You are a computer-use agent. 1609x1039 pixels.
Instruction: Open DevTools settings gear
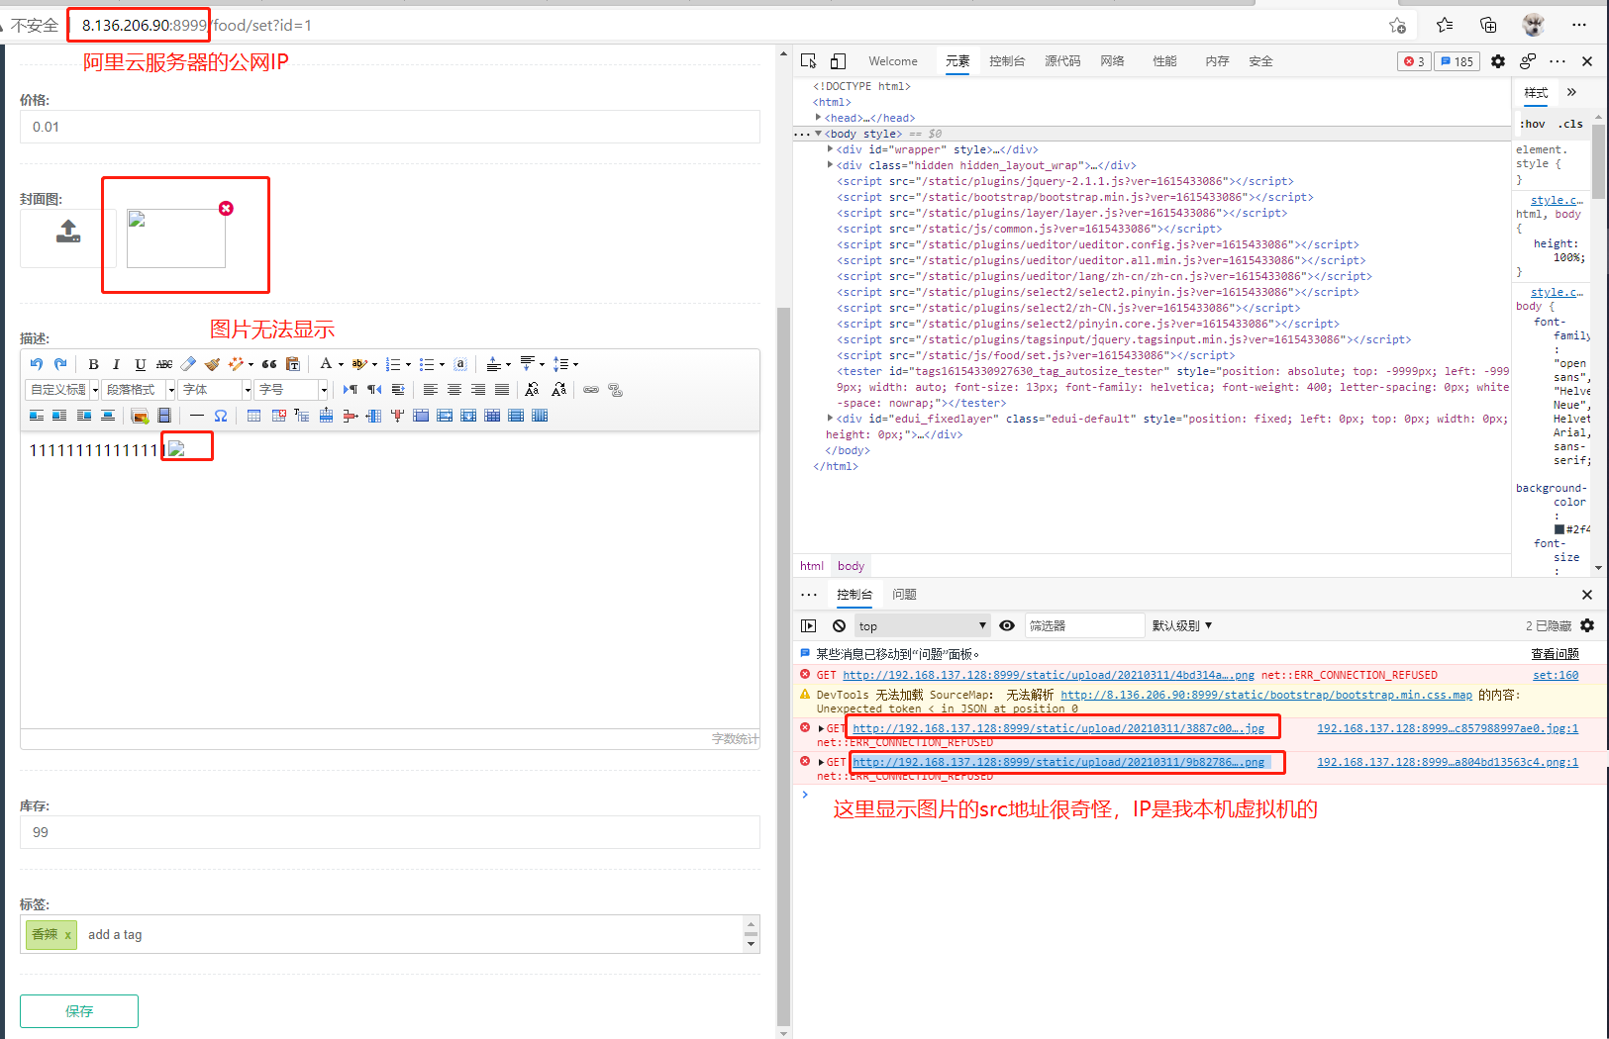coord(1498,61)
